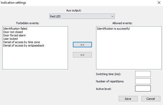The height and width of the screenshot is (105, 163).
Task: Click the Number of repetitions field
Action: coord(143,81)
